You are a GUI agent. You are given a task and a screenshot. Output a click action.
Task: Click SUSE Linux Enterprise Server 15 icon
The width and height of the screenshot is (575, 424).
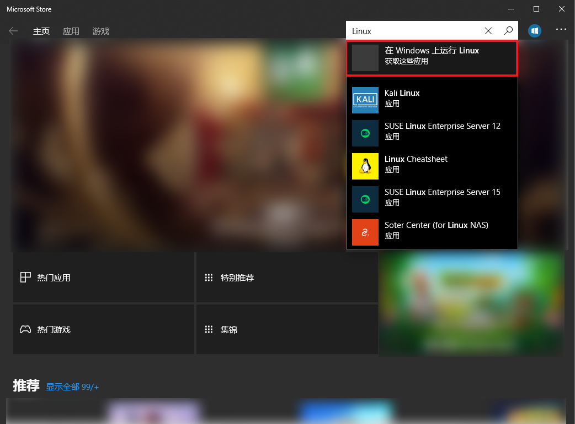click(365, 199)
